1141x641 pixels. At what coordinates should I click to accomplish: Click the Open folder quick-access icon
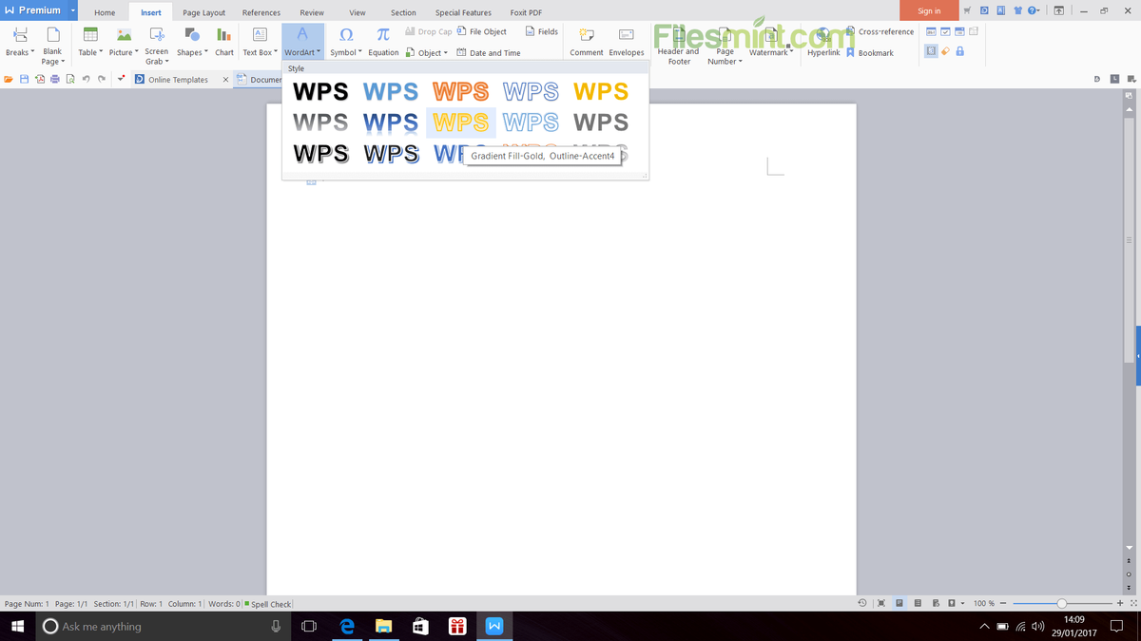[x=9, y=79]
